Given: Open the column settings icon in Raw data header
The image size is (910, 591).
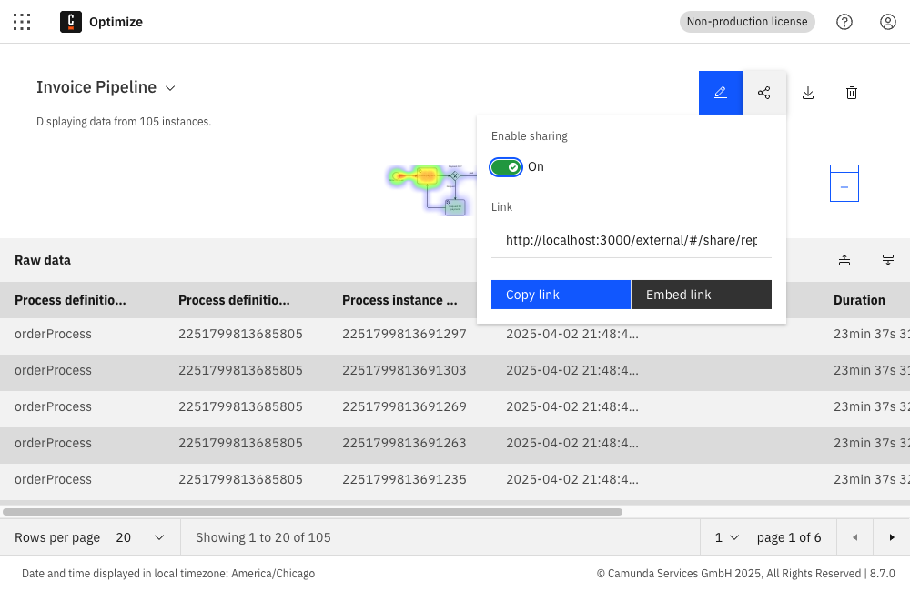Looking at the screenshot, I should (x=888, y=260).
